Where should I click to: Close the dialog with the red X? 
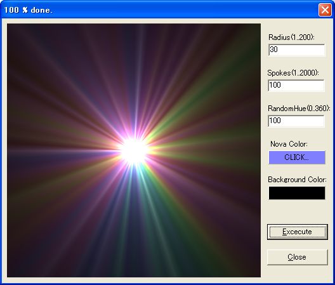tap(325, 10)
